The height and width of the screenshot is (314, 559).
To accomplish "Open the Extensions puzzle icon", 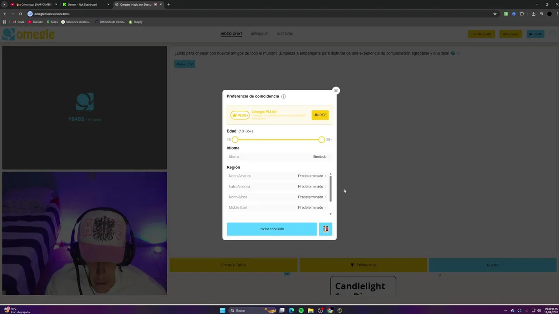I will pos(521,14).
